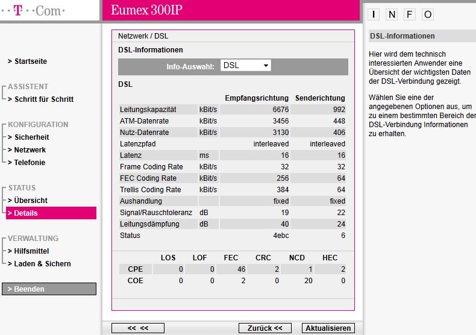Open the Übersicht status page

pyautogui.click(x=31, y=201)
